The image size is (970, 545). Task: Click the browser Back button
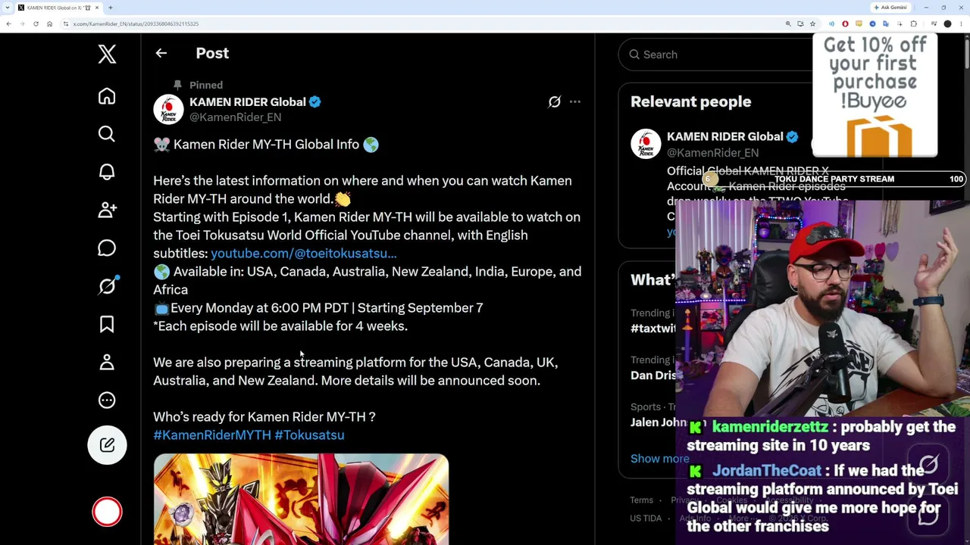tap(8, 24)
